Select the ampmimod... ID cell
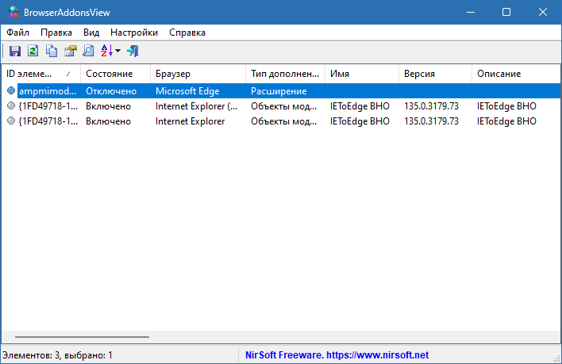The height and width of the screenshot is (364, 562). point(48,91)
